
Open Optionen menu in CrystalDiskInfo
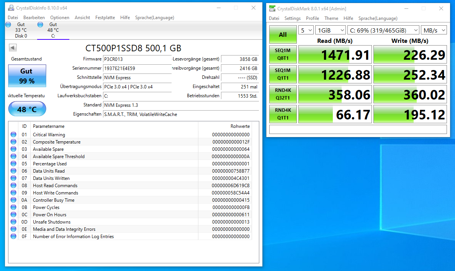pos(60,17)
